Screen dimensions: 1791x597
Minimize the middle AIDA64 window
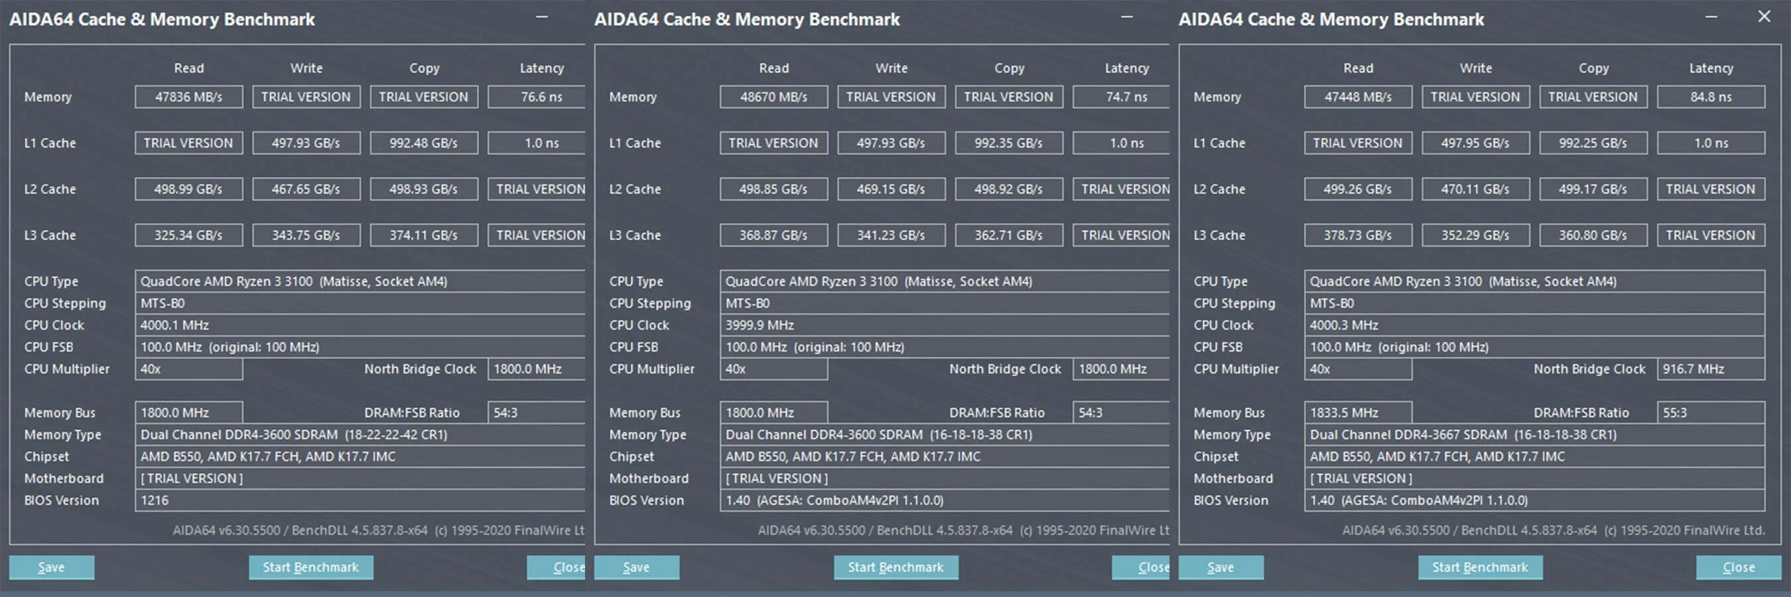click(x=1126, y=17)
